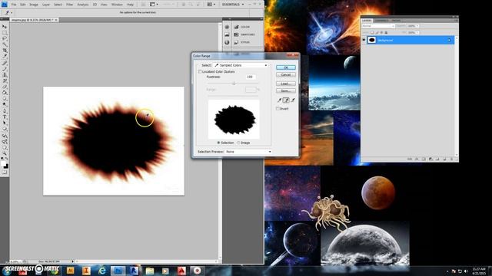Choose the Selection radio button
This screenshot has height=276, width=492.
click(x=218, y=143)
